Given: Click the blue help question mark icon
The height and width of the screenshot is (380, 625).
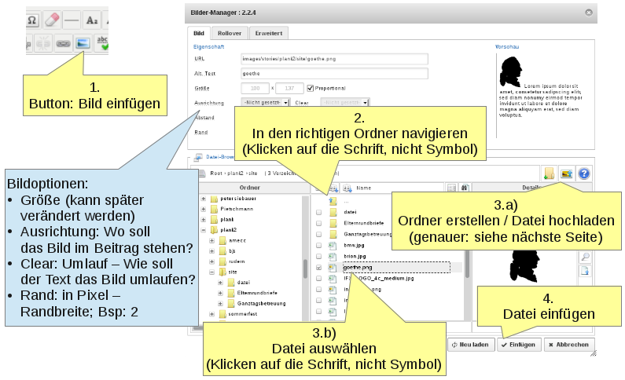Looking at the screenshot, I should pos(584,173).
